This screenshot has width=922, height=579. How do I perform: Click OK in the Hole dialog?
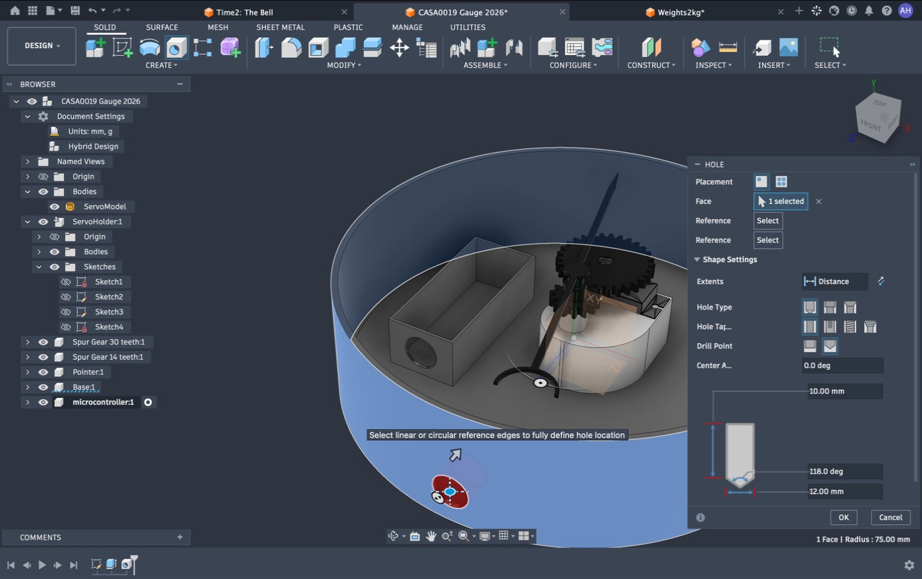[x=843, y=517]
